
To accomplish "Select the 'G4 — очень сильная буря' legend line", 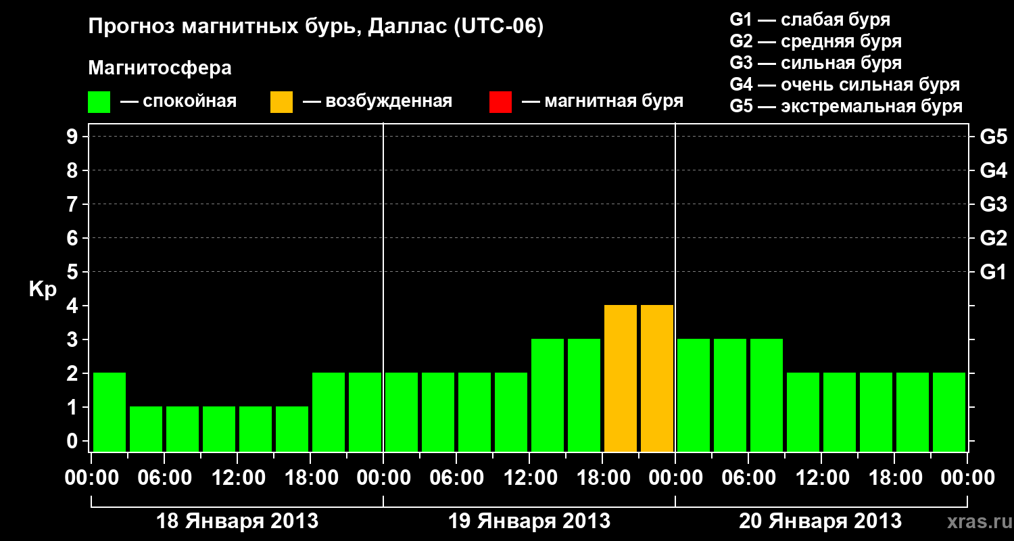I will 845,85.
